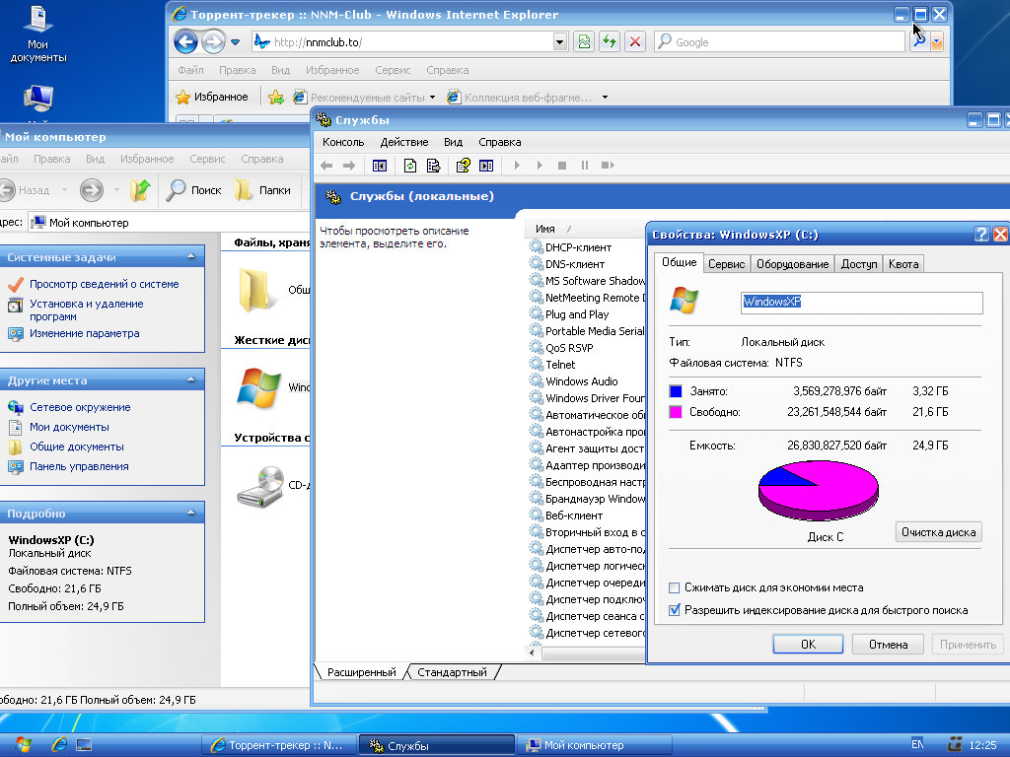
Task: Click the Back button in Internet Explorer
Action: 185,42
